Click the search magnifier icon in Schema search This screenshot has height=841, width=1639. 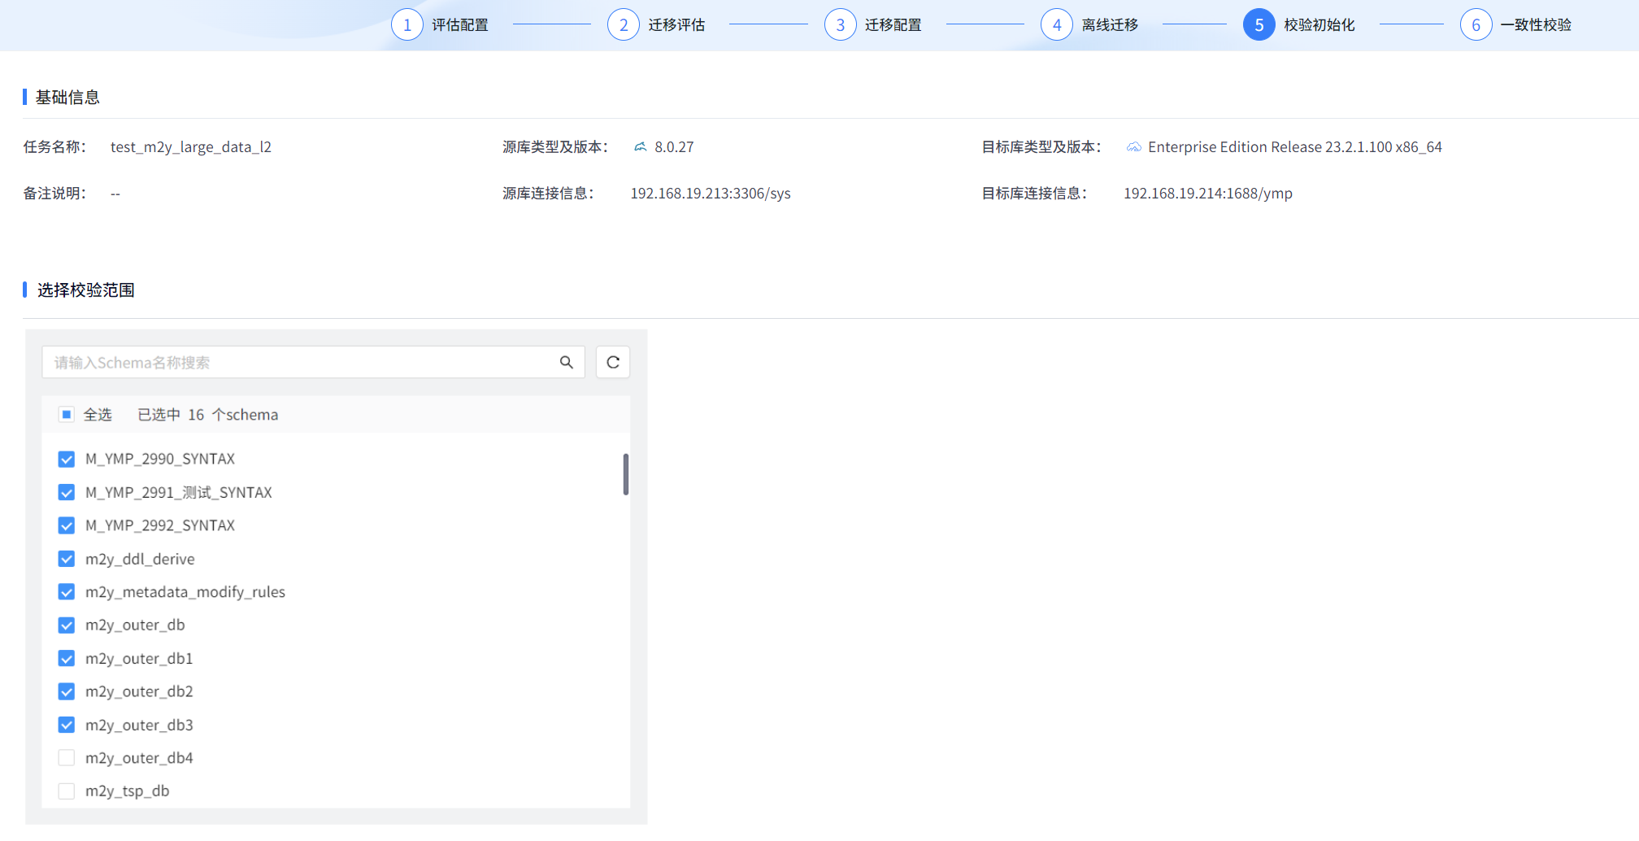coord(567,363)
